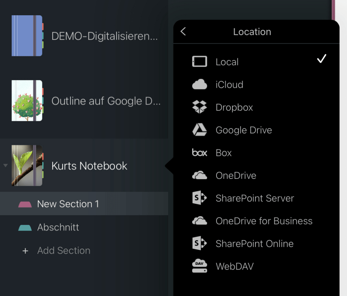Choose SharePoint Server location

pyautogui.click(x=256, y=198)
